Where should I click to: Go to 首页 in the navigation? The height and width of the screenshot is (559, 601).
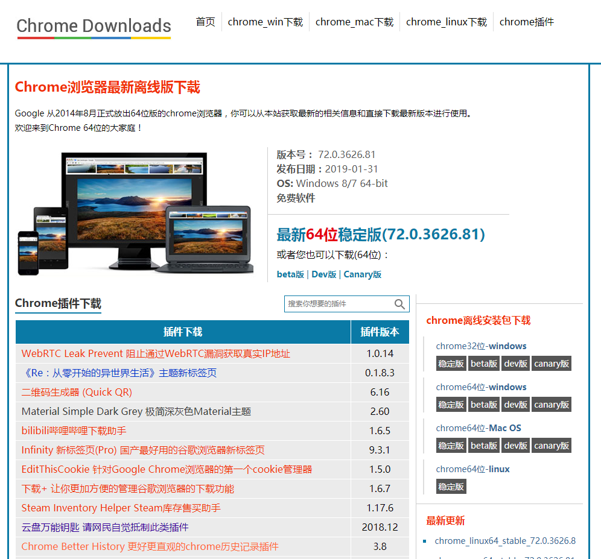pyautogui.click(x=205, y=22)
